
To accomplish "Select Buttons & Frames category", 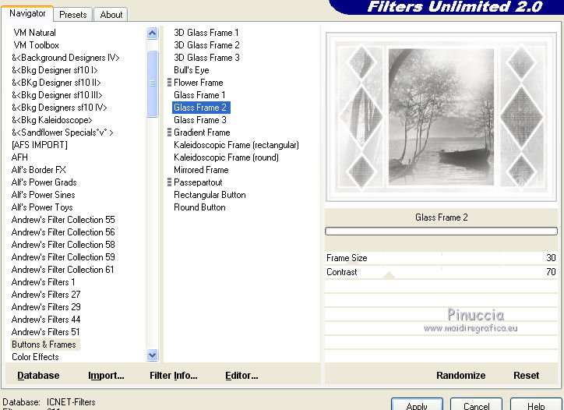I will tap(44, 345).
